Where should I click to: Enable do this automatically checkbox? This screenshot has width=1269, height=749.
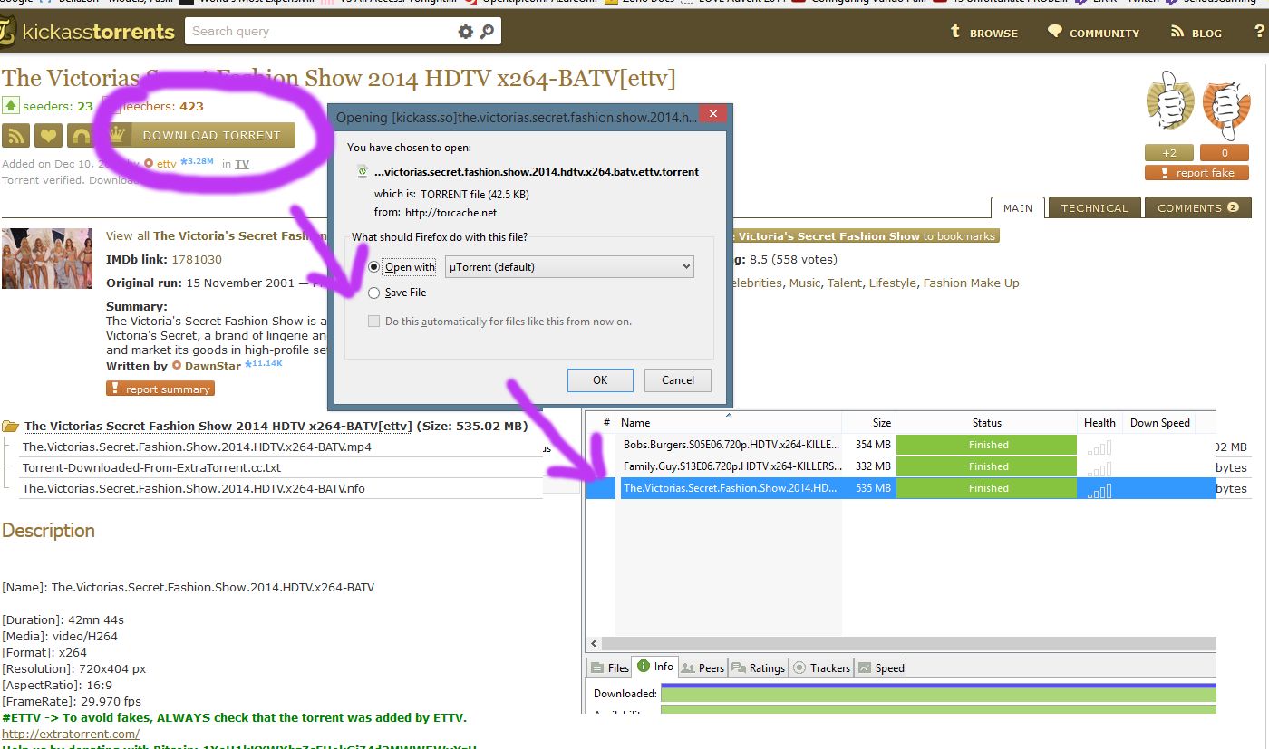[374, 322]
